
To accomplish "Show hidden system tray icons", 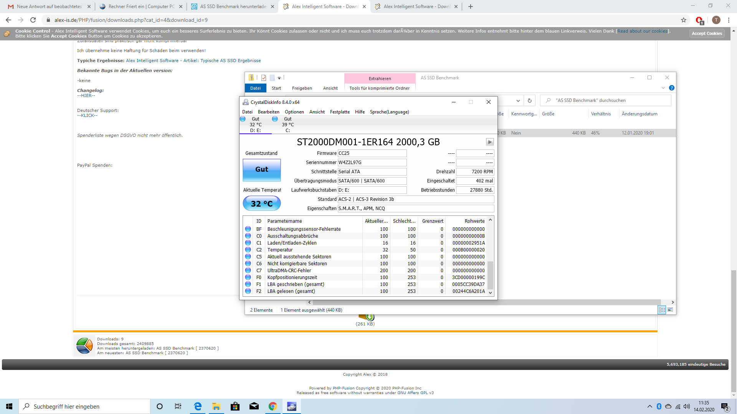I will pos(649,406).
